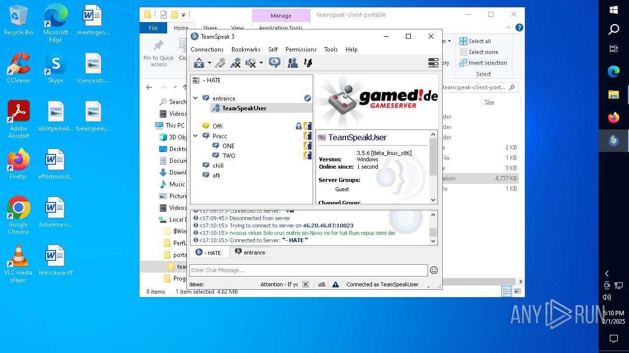The image size is (629, 353).
Task: Click the warning triangle status icon
Action: pyautogui.click(x=336, y=284)
